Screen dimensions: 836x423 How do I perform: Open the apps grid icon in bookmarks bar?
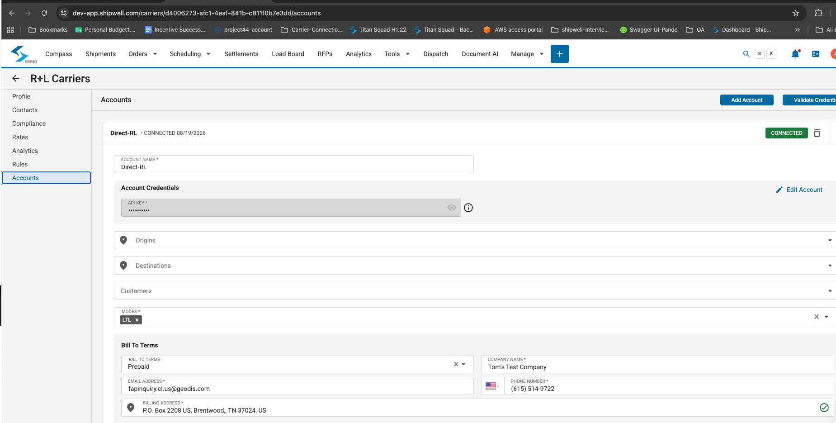pos(10,30)
